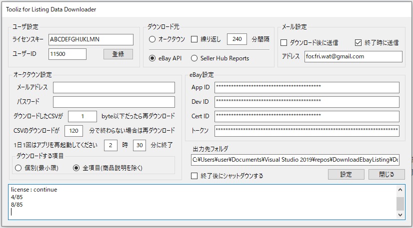Click the ユーザーID text field
Image resolution: width=413 pixels, height=228 pixels.
coord(67,54)
